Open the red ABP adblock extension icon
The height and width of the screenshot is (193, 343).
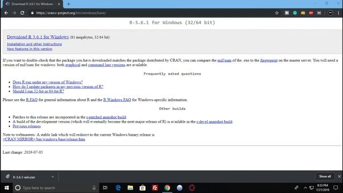click(311, 13)
